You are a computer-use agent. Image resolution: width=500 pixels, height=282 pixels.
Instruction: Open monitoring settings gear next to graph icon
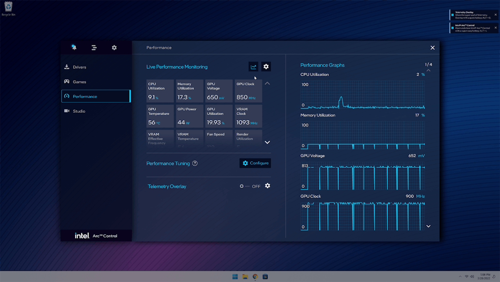click(266, 66)
